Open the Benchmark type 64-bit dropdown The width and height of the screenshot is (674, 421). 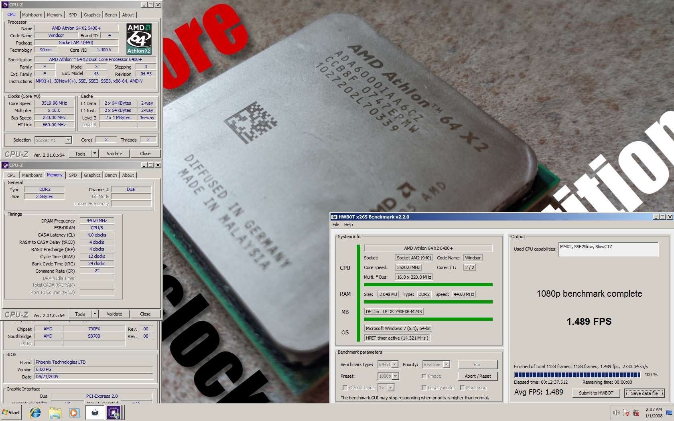[395, 364]
